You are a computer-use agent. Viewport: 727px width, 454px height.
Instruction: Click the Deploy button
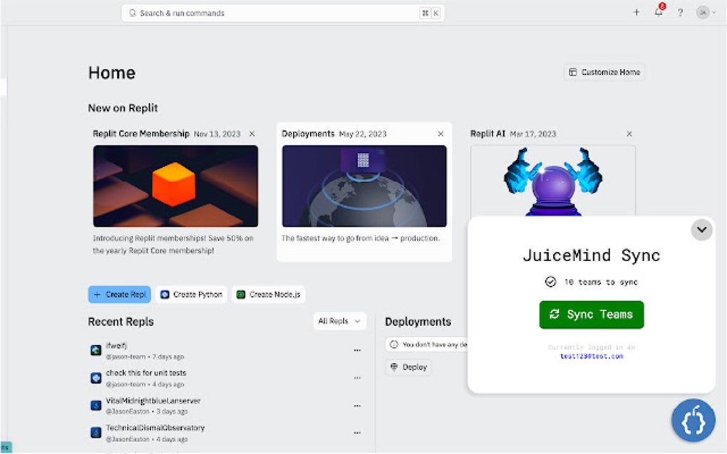(408, 367)
